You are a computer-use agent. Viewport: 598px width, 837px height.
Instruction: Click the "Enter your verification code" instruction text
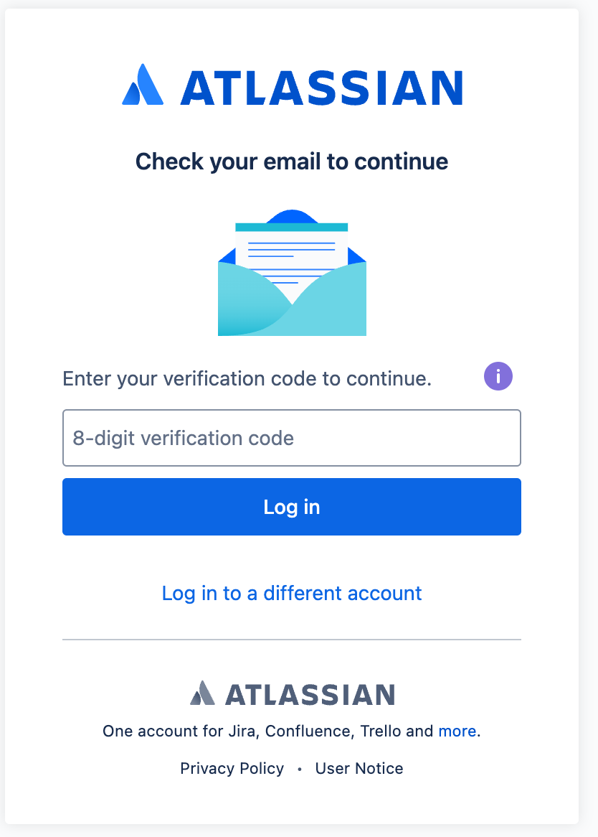pos(247,378)
